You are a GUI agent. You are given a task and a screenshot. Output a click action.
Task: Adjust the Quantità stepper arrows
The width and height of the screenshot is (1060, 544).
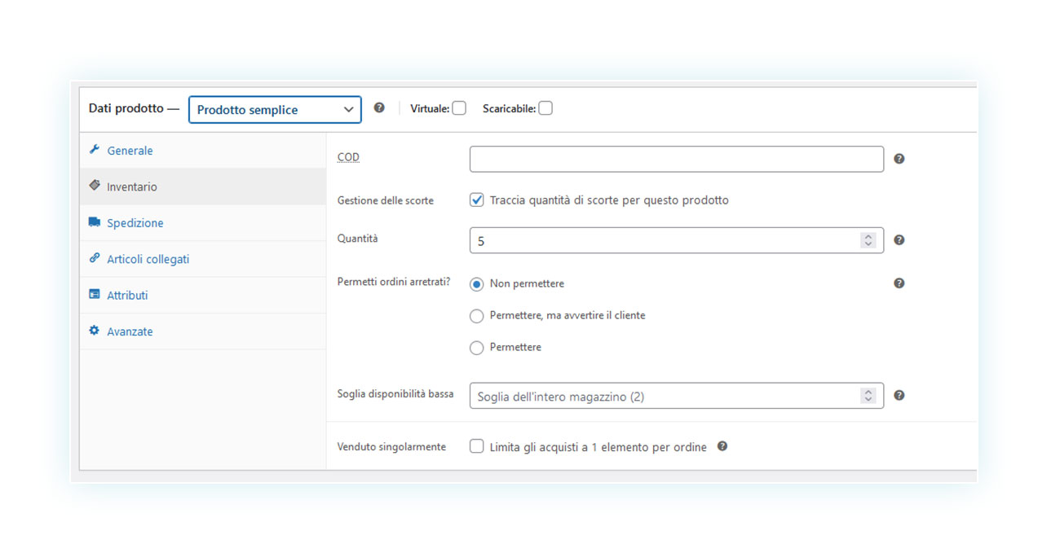pyautogui.click(x=868, y=240)
